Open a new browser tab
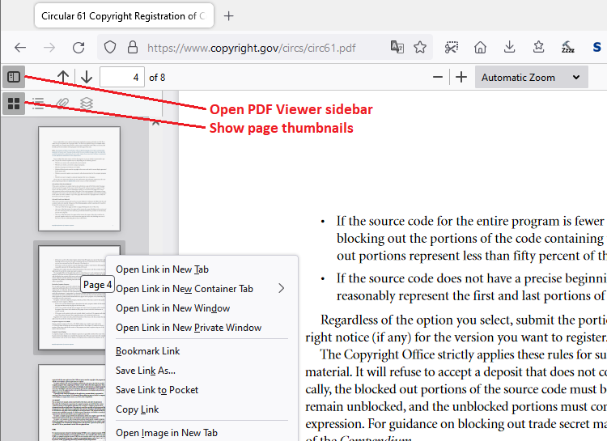Viewport: 607px width, 441px height. pos(229,16)
